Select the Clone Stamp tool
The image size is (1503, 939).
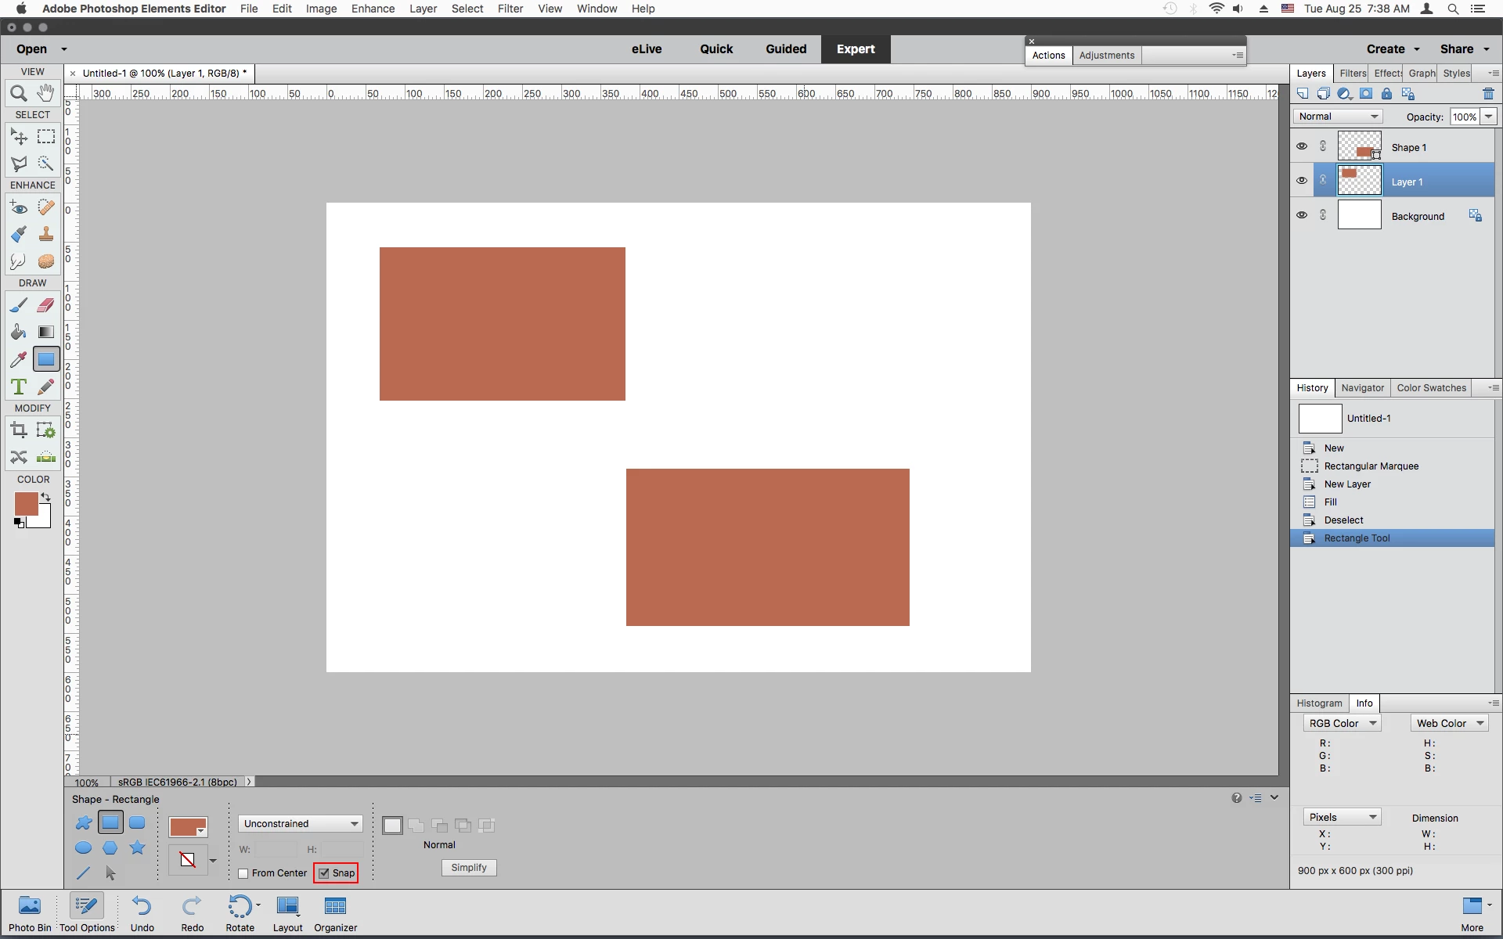46,234
